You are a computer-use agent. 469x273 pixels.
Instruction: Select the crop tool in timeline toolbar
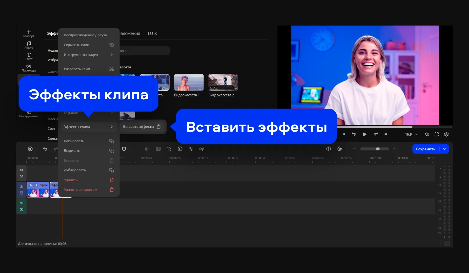point(169,149)
